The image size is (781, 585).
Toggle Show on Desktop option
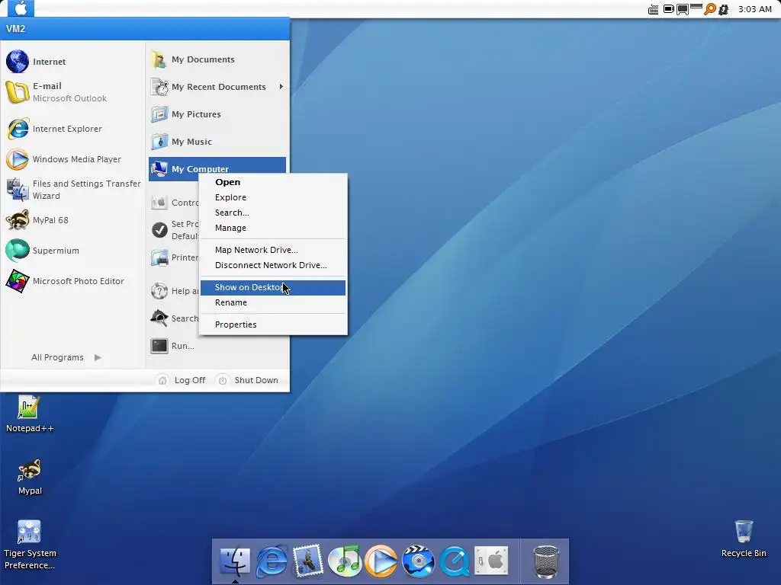pos(273,287)
